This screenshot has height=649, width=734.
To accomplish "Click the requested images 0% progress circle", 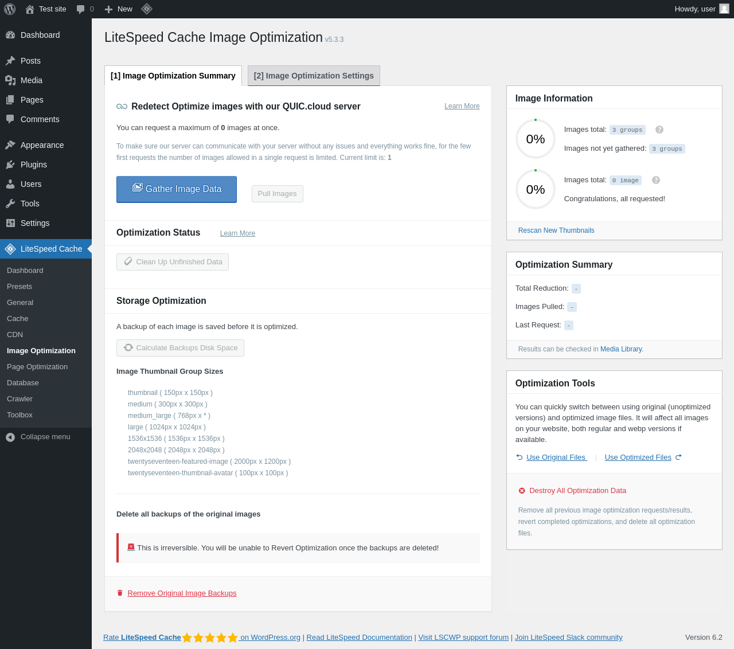I will 536,189.
